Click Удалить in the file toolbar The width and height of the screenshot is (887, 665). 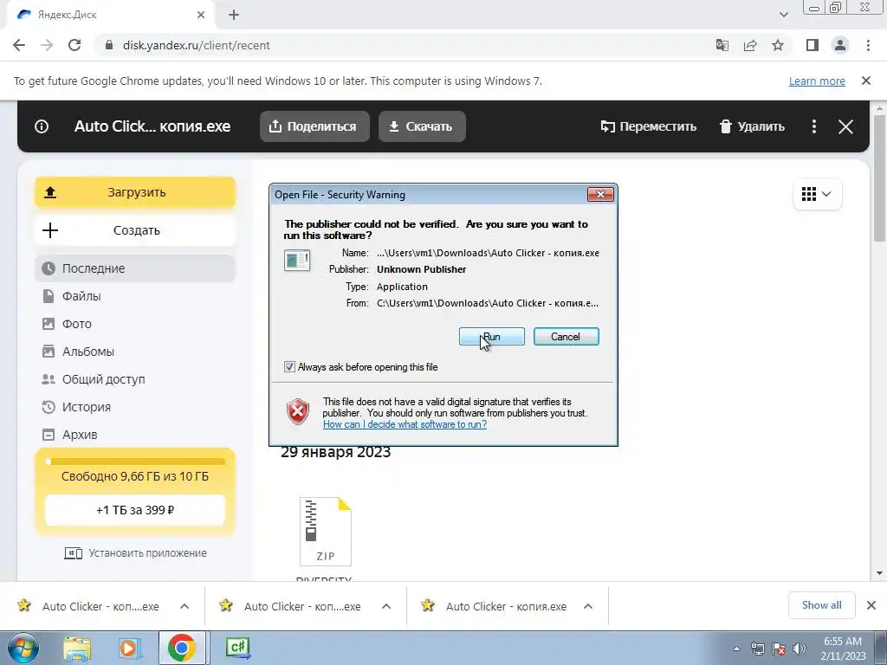pos(752,126)
